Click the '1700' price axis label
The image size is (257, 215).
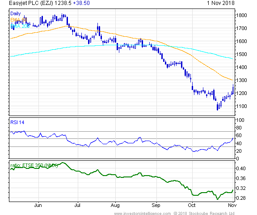click(x=241, y=28)
